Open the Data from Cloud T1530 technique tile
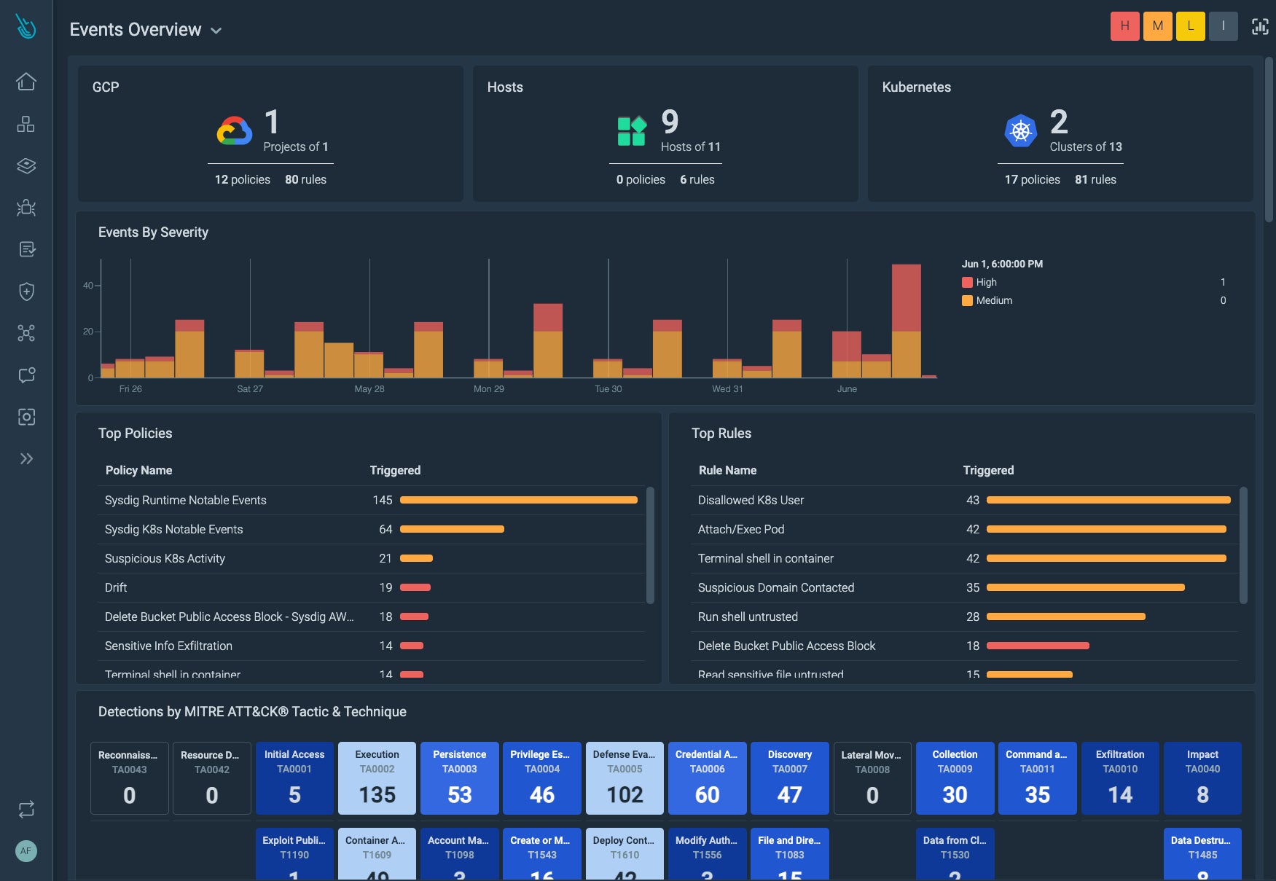This screenshot has width=1276, height=881. [955, 854]
